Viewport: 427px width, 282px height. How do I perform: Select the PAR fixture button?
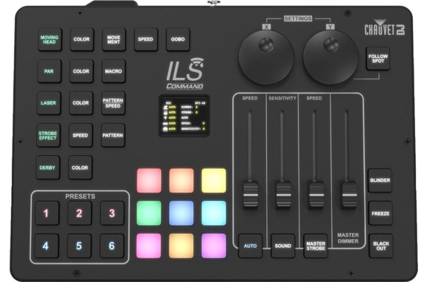click(49, 71)
